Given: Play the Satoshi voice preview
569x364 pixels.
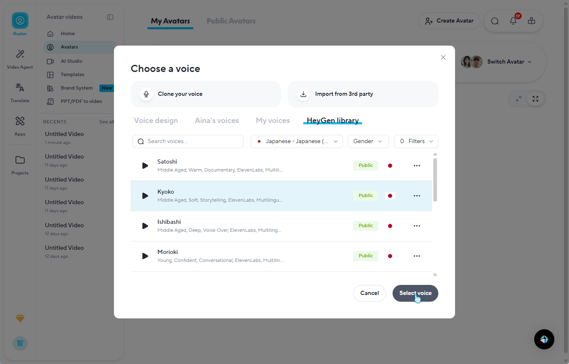Looking at the screenshot, I should coord(145,166).
